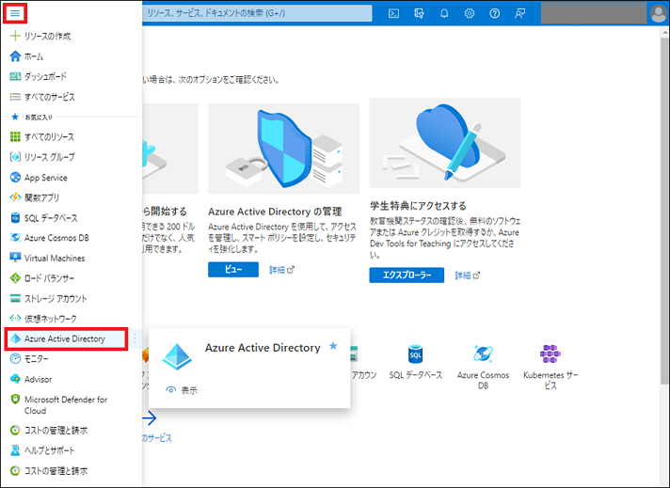Screen dimensions: 670x488
Task: Click the Azure Active Directory popup pyramid icon
Action: click(177, 356)
